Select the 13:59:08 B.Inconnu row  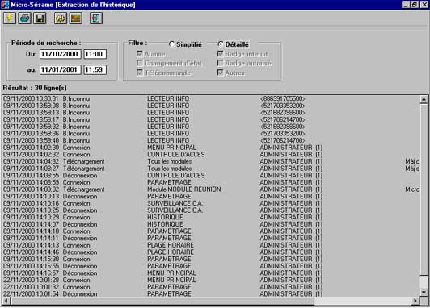coord(211,106)
